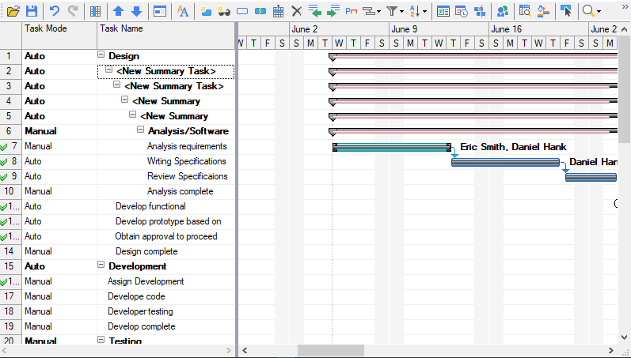This screenshot has height=358, width=631.
Task: Indent the task with the green right arrow
Action: tap(333, 11)
